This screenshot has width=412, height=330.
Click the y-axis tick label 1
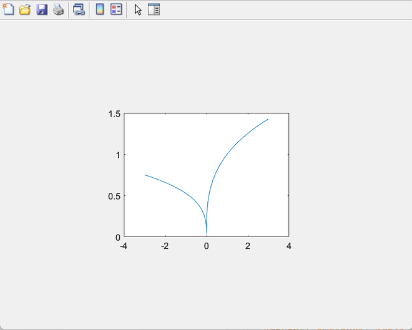click(x=118, y=155)
